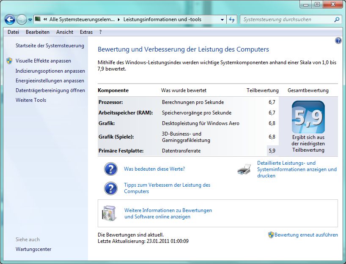346x264 pixels.
Task: Open 'Startseite der Systemsteuerung' link
Action: 50,46
